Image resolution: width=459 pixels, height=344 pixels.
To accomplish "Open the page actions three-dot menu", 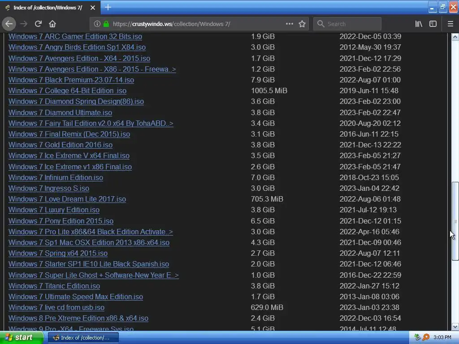I will click(289, 24).
